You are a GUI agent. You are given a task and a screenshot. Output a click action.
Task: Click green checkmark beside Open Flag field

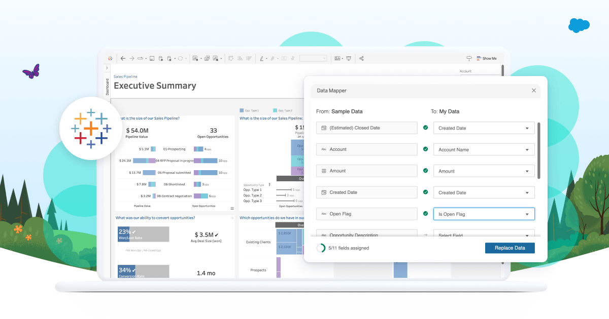point(425,214)
